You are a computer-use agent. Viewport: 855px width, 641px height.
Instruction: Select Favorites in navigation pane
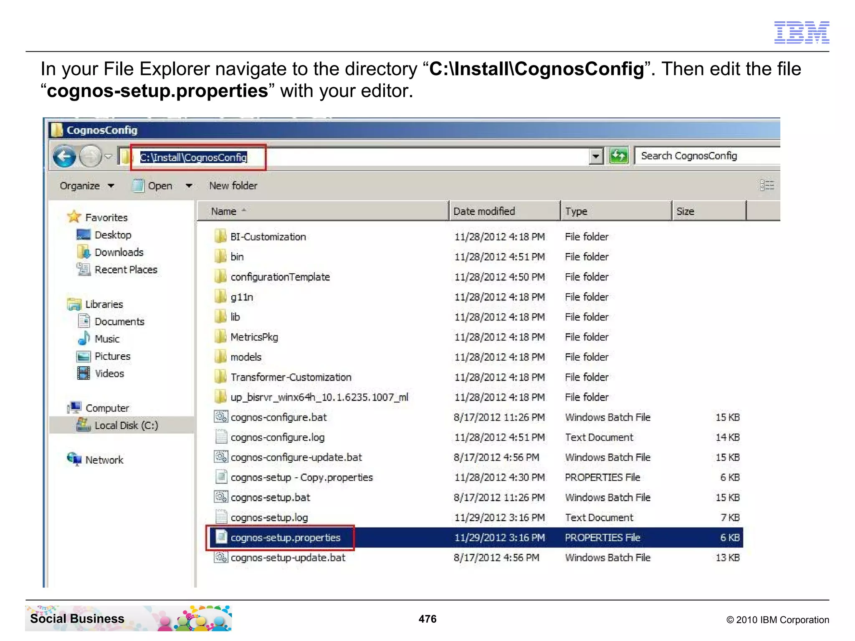(x=106, y=217)
